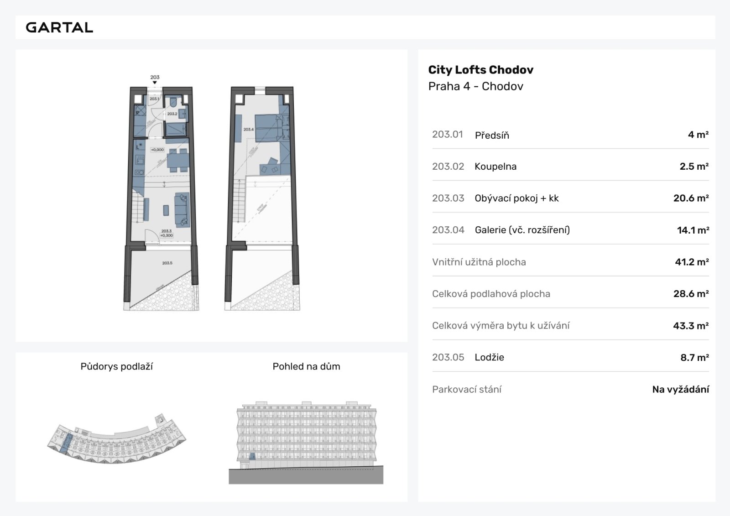Click the gallery level floor plan
The image size is (730, 516).
point(262,198)
